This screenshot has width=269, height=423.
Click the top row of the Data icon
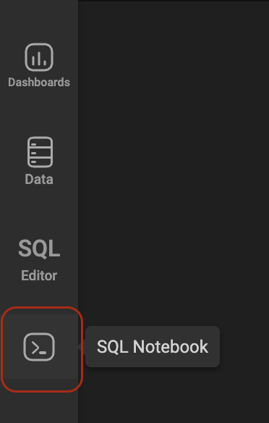coord(40,143)
